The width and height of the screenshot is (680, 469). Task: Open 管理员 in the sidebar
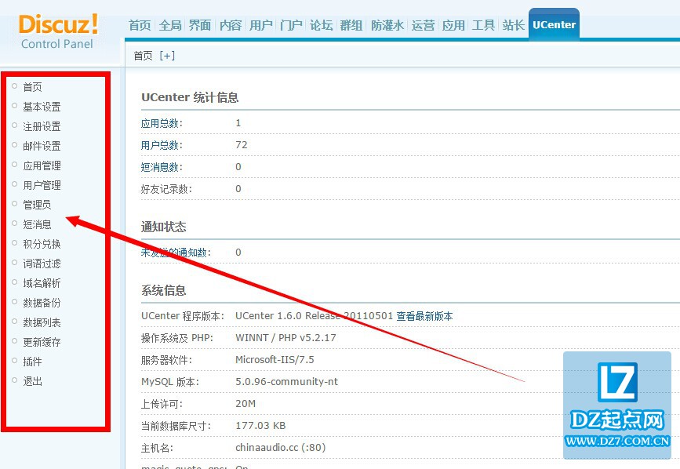click(37, 205)
